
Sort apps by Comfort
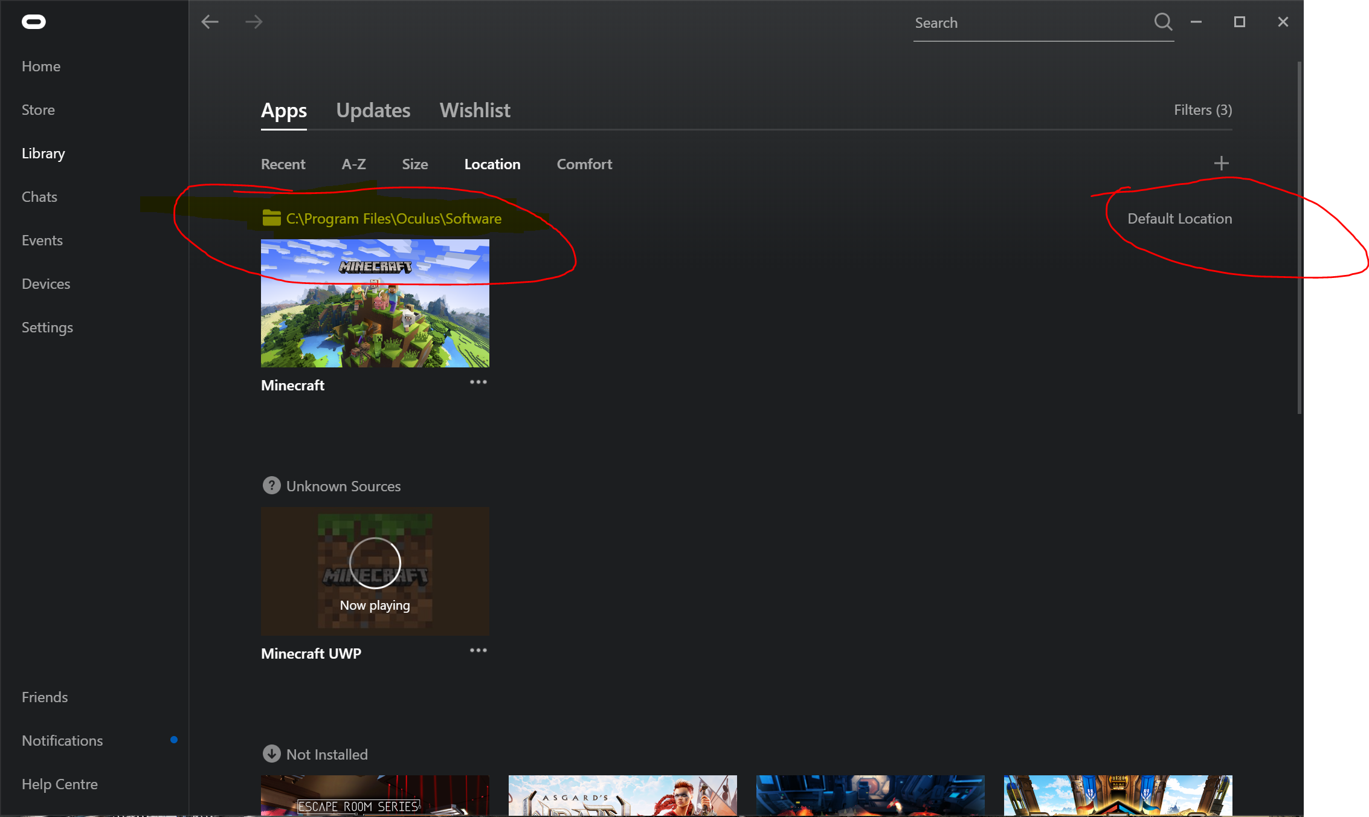pyautogui.click(x=584, y=164)
